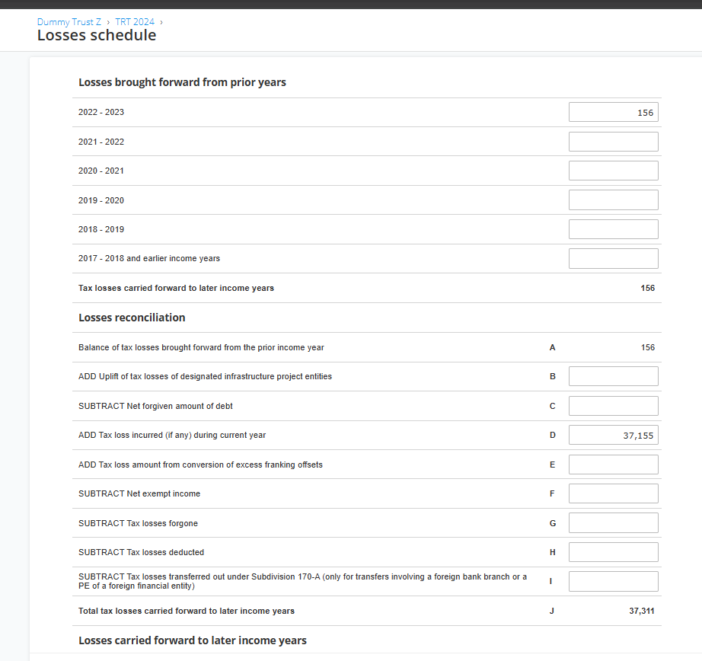
Task: Open the Dummy Trust Z breadcrumb link
Action: coord(69,22)
